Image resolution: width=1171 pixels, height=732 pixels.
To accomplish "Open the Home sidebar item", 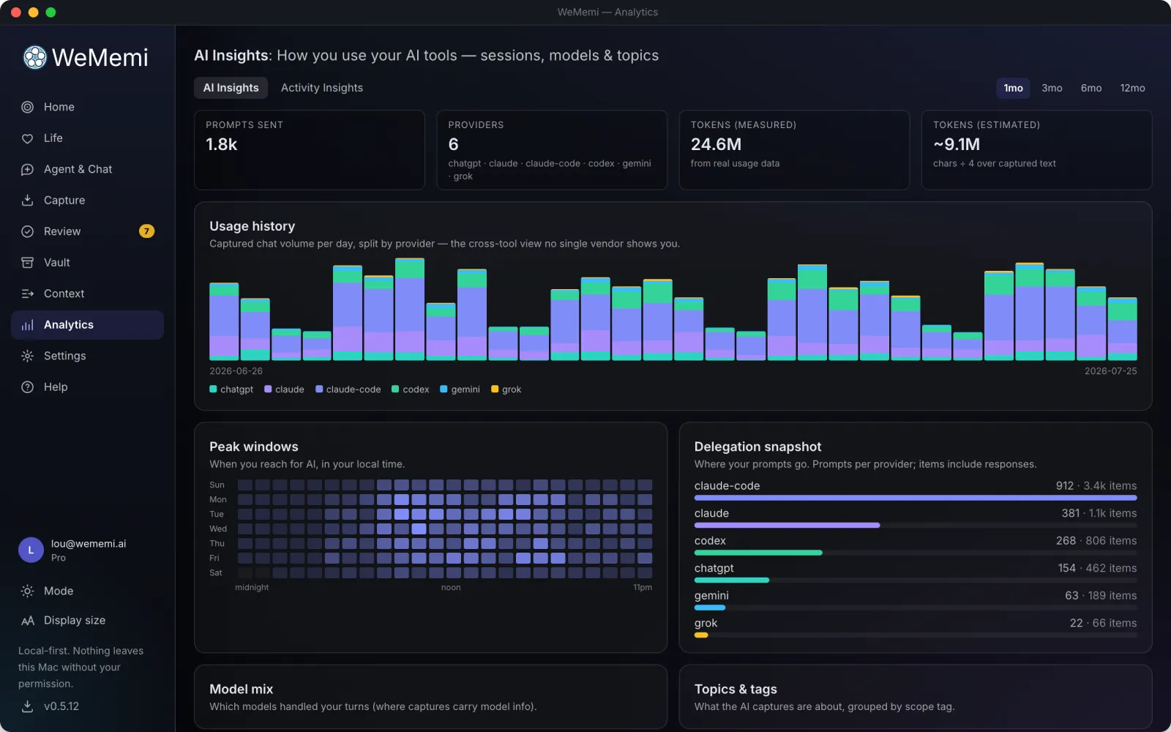I will coord(87,107).
